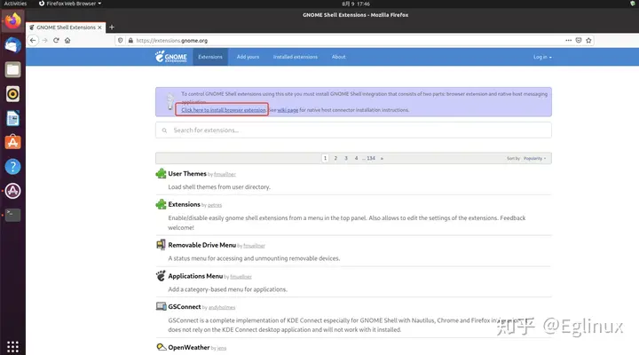Viewport: 639px width, 355px height.
Task: Open the Files manager dock icon
Action: coord(12,70)
